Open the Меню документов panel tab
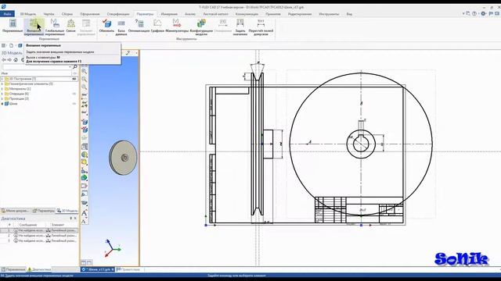 pos(16,211)
